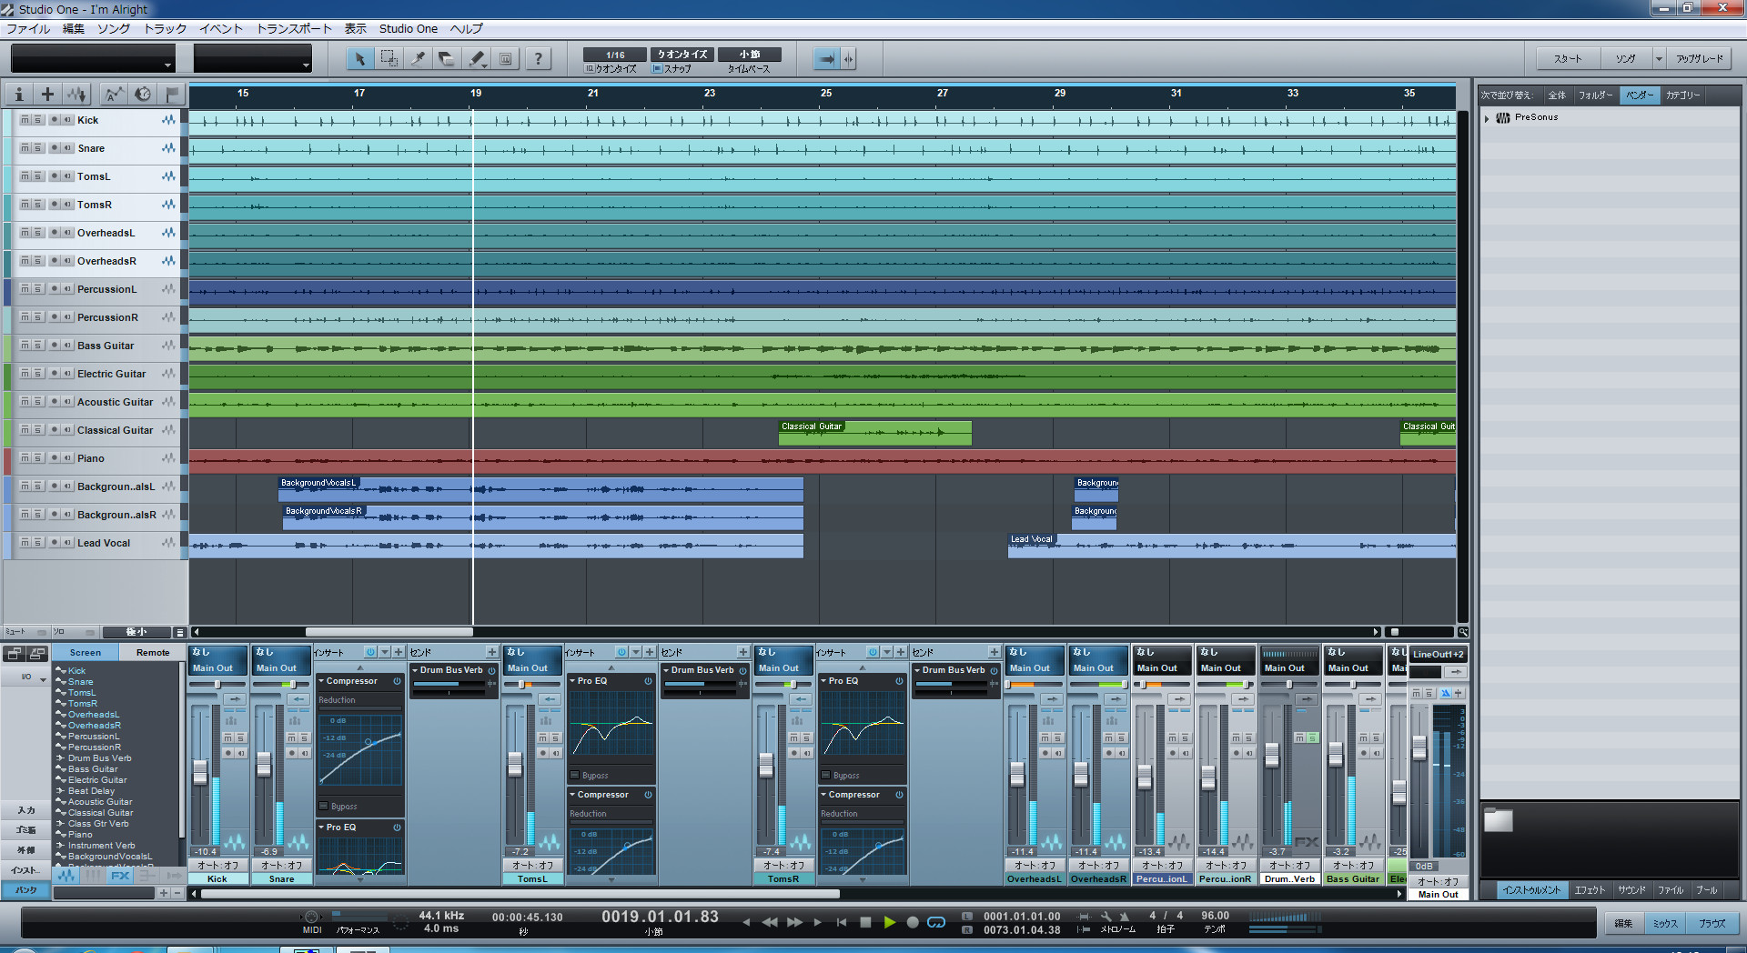Switch to the Remote tab in mixer
This screenshot has width=1747, height=953.
153,652
